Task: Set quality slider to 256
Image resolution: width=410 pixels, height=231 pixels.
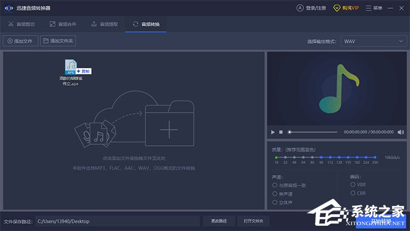Action: [x=375, y=157]
